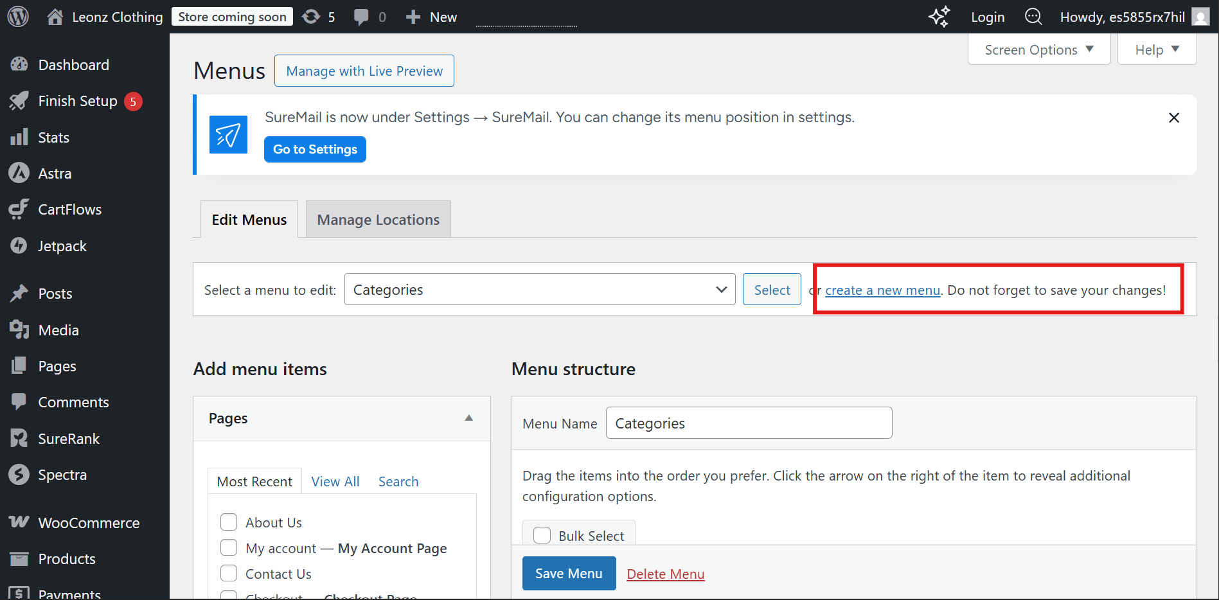Enable the Bulk Select checkbox
The width and height of the screenshot is (1219, 600).
pyautogui.click(x=542, y=535)
